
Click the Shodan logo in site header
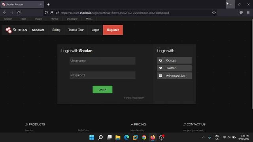[x=16, y=30]
